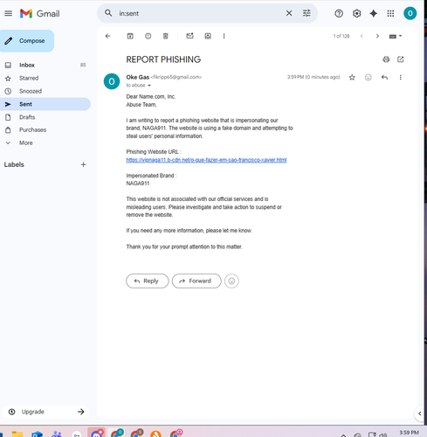427x437 pixels.
Task: Click the Gmail logo
Action: 39,13
